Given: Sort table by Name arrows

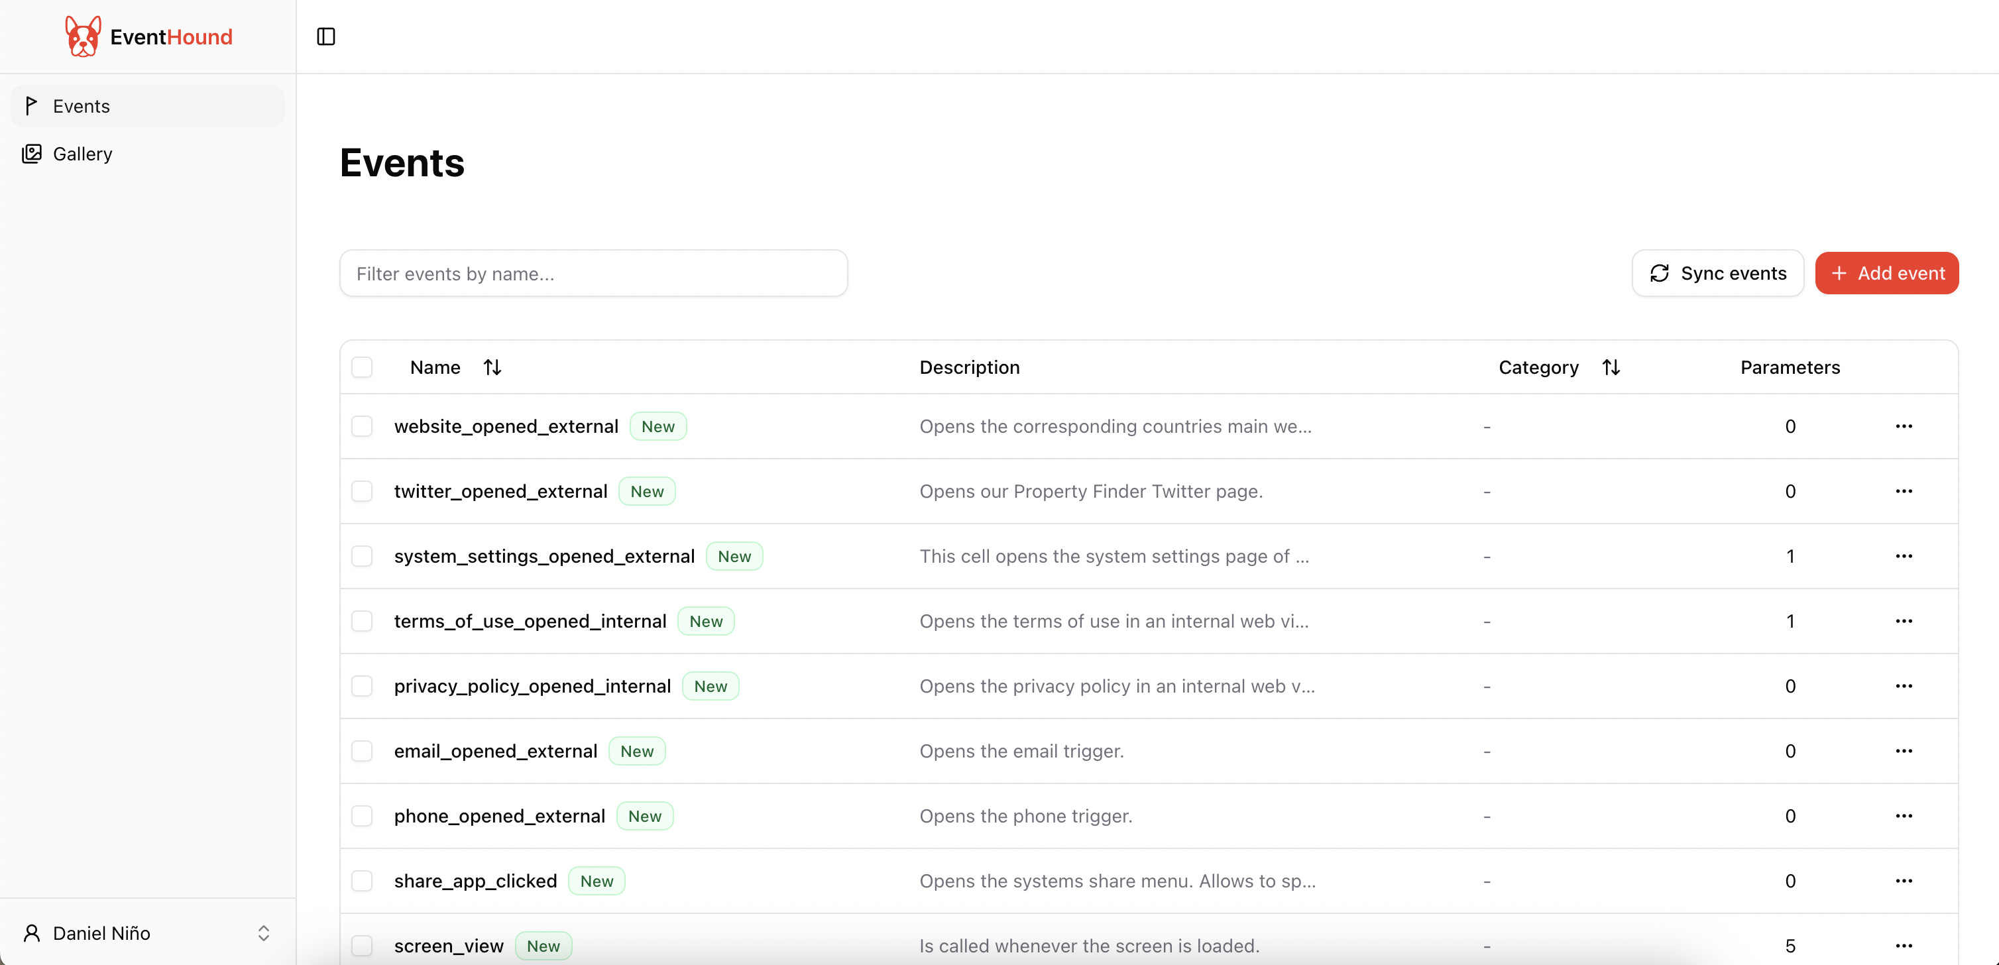Looking at the screenshot, I should point(492,367).
